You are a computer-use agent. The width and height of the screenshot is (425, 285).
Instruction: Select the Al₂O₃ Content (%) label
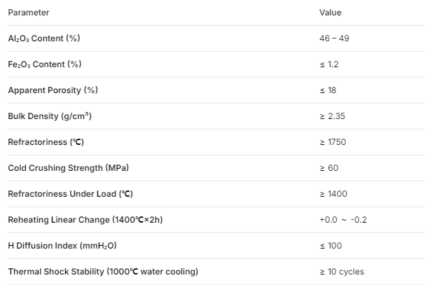44,39
